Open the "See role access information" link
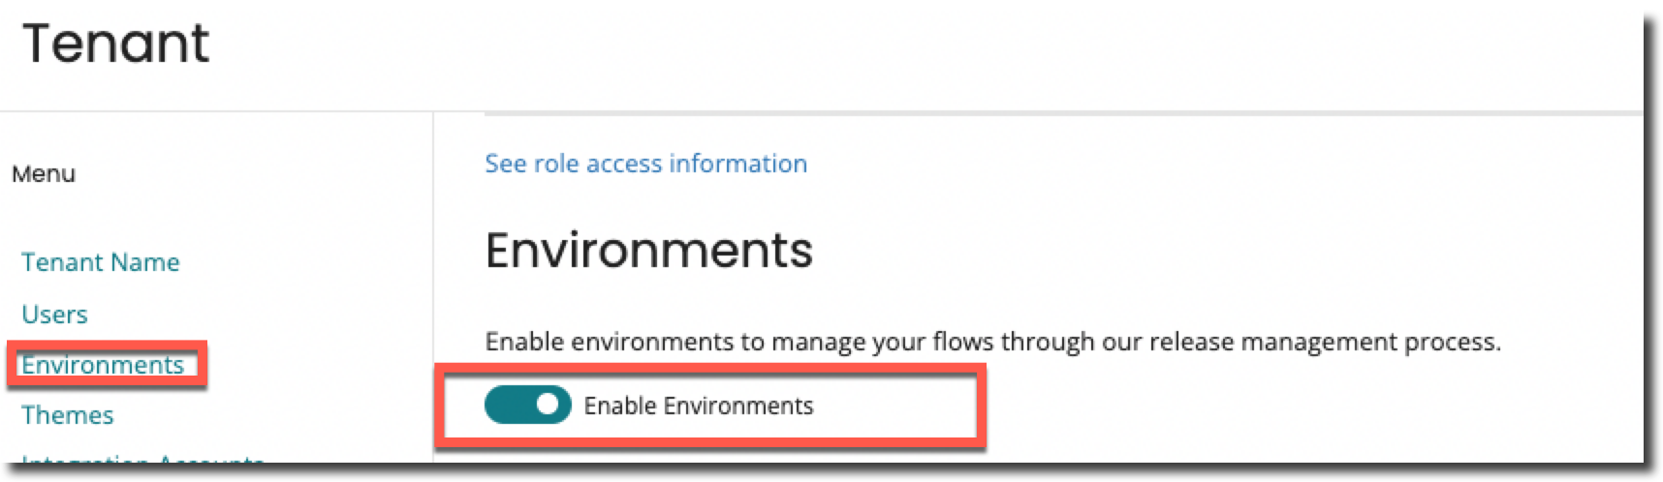 point(645,164)
